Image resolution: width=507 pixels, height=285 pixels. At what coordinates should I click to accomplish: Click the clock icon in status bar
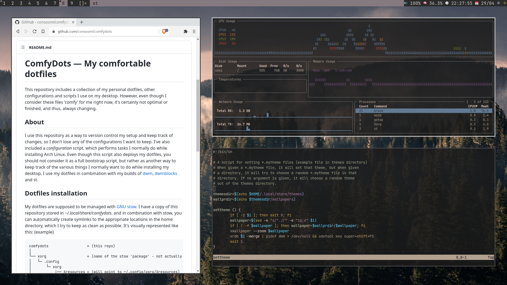pos(447,3)
